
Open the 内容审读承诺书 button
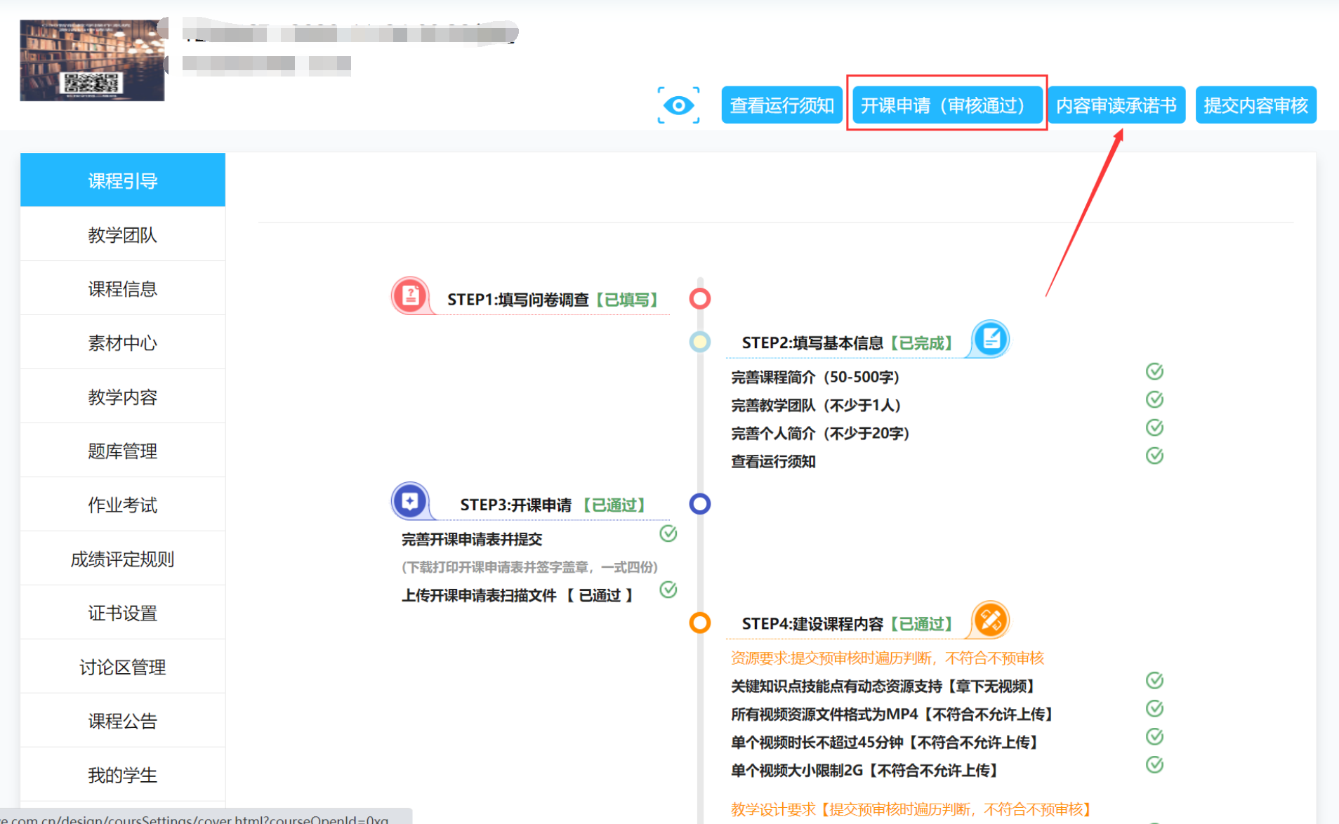click(1116, 105)
